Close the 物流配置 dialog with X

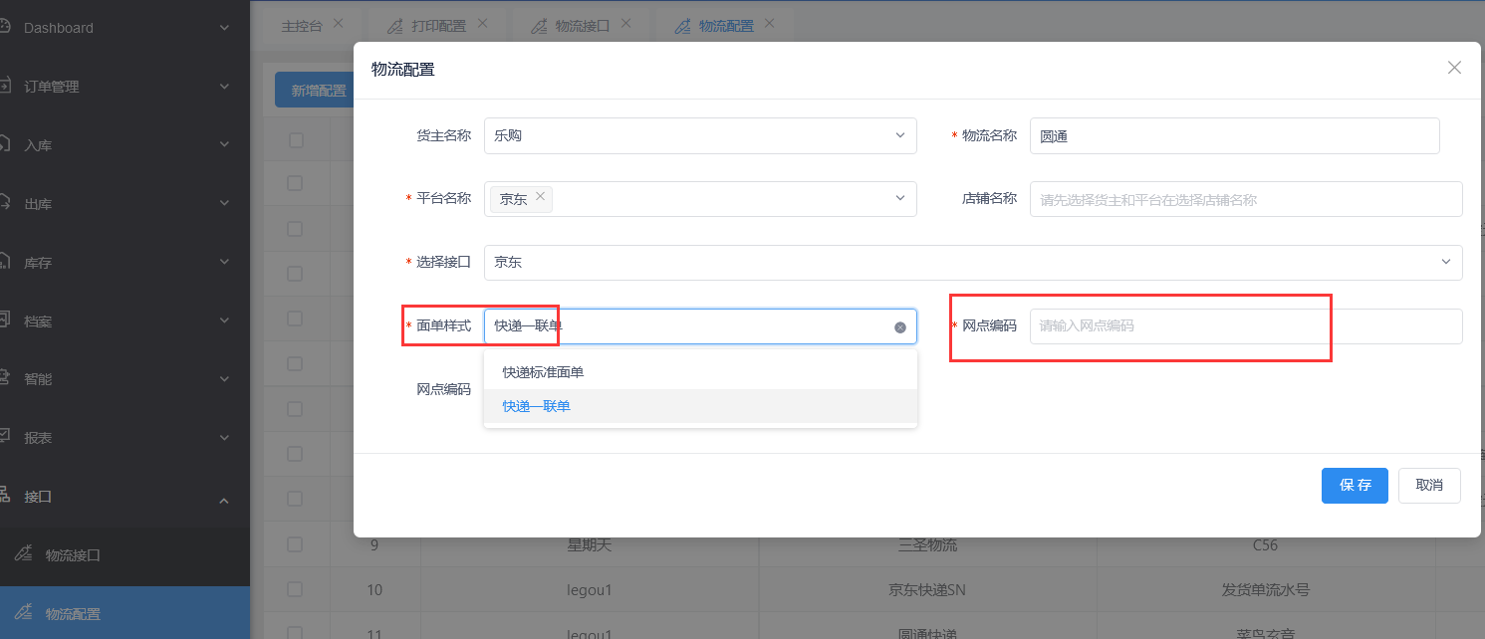pos(1454,68)
